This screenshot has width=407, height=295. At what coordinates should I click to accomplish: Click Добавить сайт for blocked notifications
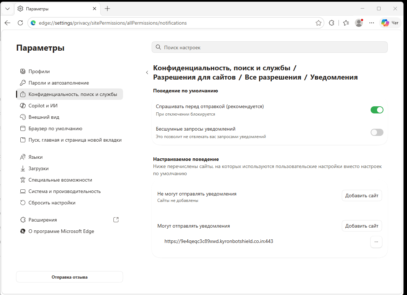[x=362, y=195]
